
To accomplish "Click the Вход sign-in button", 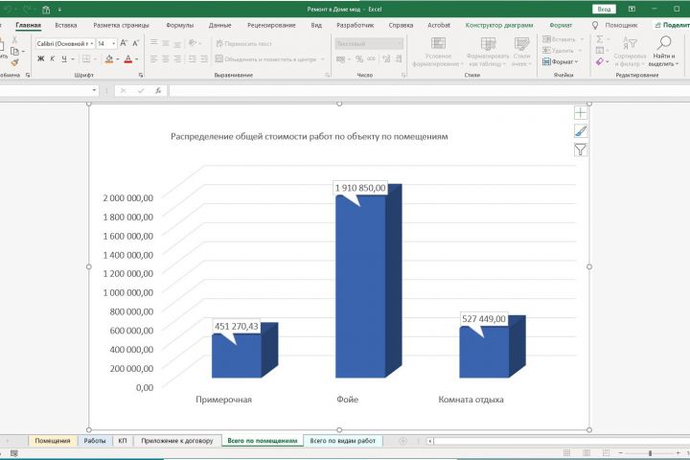I will [603, 9].
